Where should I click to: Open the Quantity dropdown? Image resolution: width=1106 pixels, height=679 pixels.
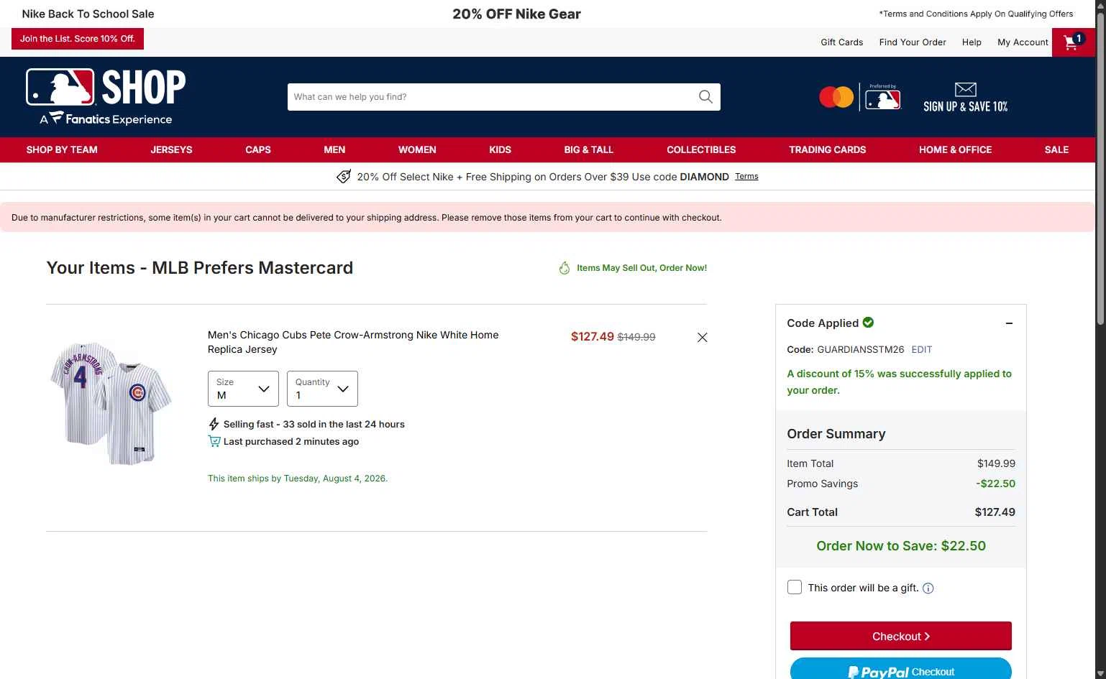322,389
